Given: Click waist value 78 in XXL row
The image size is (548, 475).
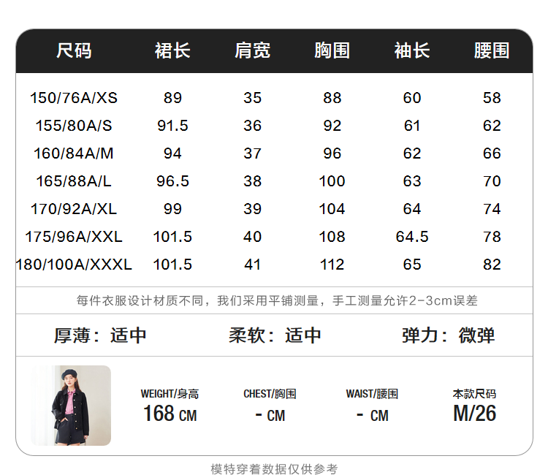Looking at the screenshot, I should pyautogui.click(x=492, y=237).
